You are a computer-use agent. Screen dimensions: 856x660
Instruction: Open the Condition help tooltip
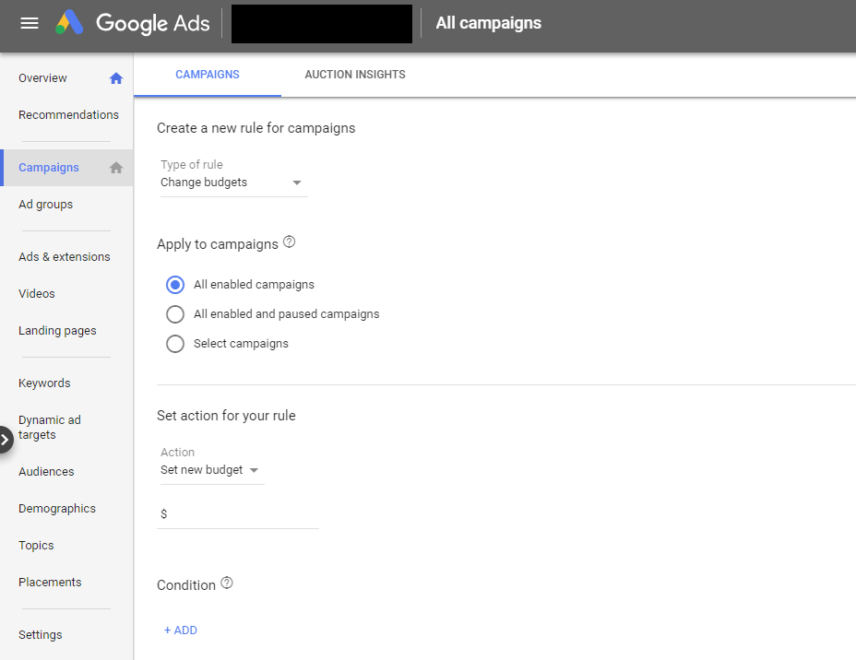point(226,583)
